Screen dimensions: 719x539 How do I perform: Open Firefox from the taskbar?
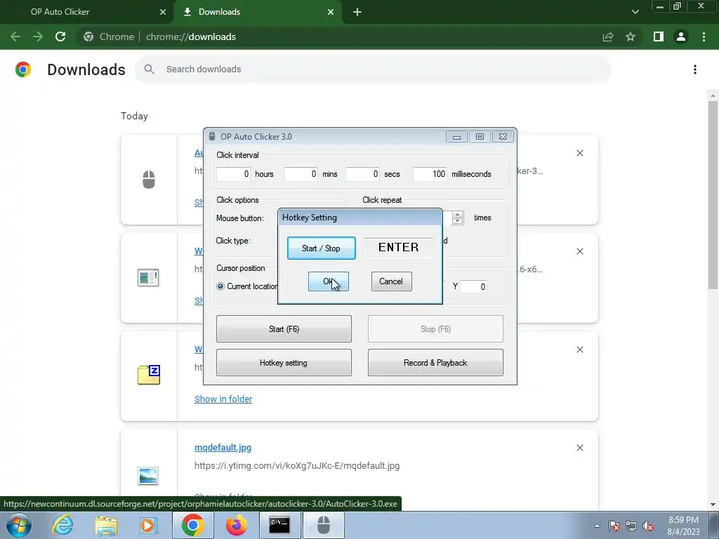pyautogui.click(x=236, y=525)
